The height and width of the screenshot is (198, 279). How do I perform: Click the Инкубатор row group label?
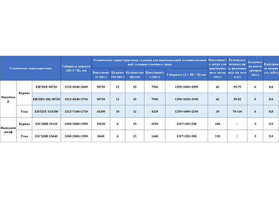[x=8, y=99]
